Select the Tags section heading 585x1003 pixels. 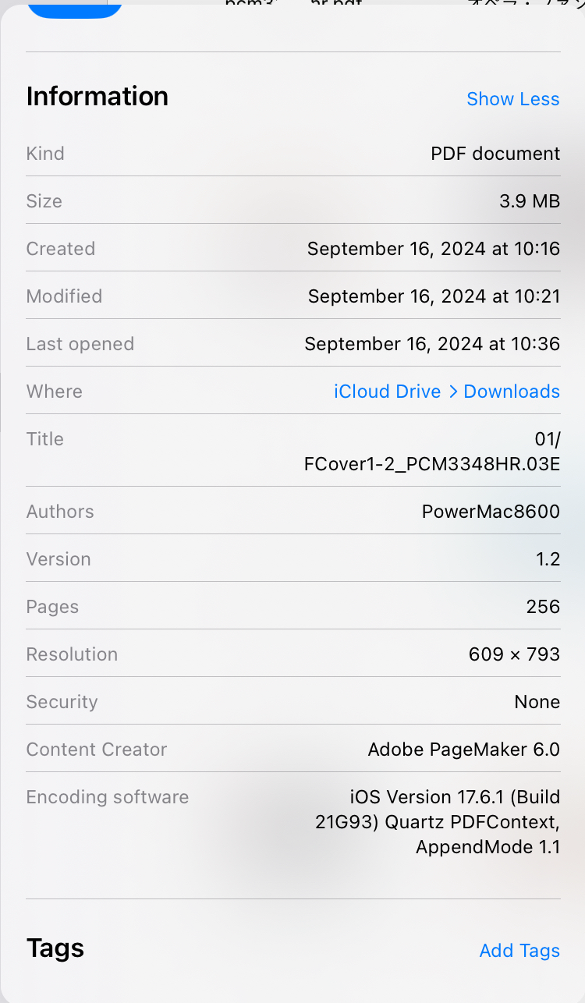click(55, 948)
